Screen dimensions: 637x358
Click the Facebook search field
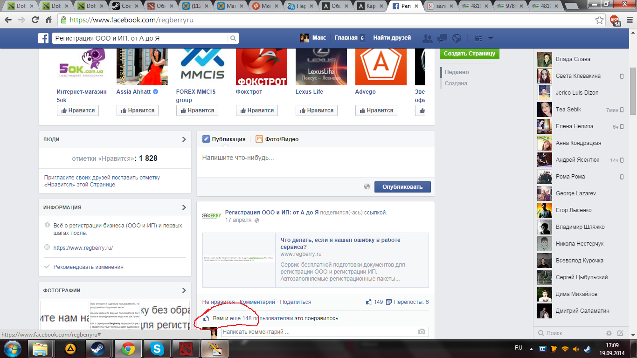[x=140, y=38]
